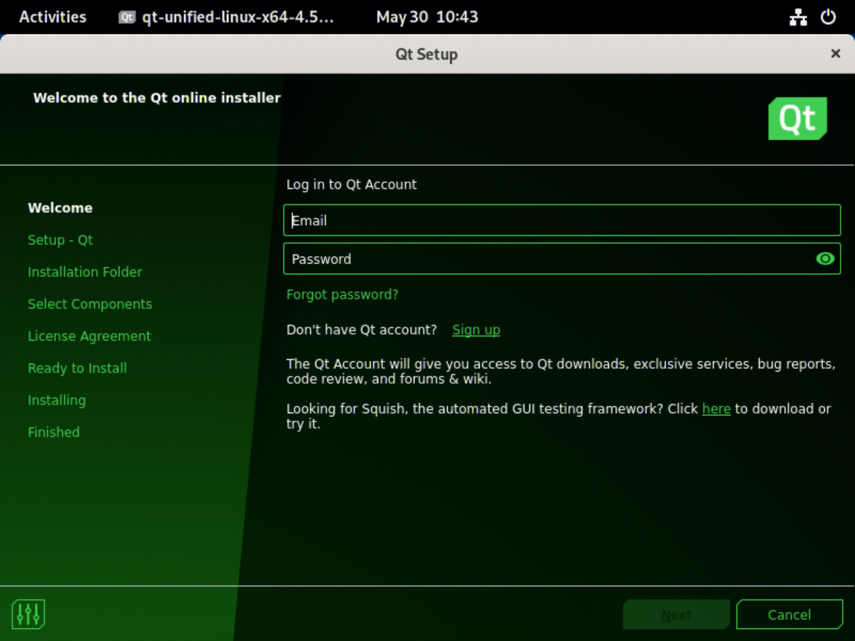
Task: Open the power menu icon
Action: click(828, 17)
